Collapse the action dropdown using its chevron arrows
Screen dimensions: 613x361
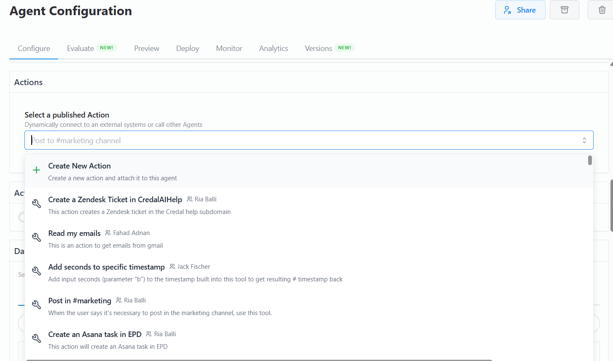click(584, 140)
